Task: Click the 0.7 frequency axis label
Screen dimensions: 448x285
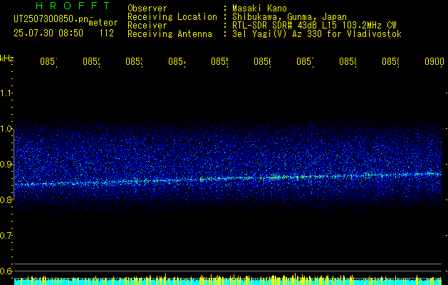Action: (x=6, y=236)
